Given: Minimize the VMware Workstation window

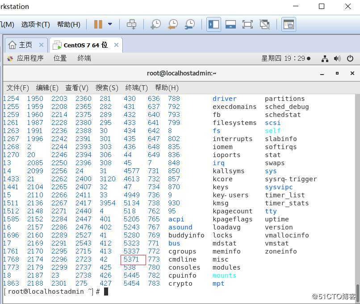Looking at the screenshot, I should pyautogui.click(x=296, y=6).
